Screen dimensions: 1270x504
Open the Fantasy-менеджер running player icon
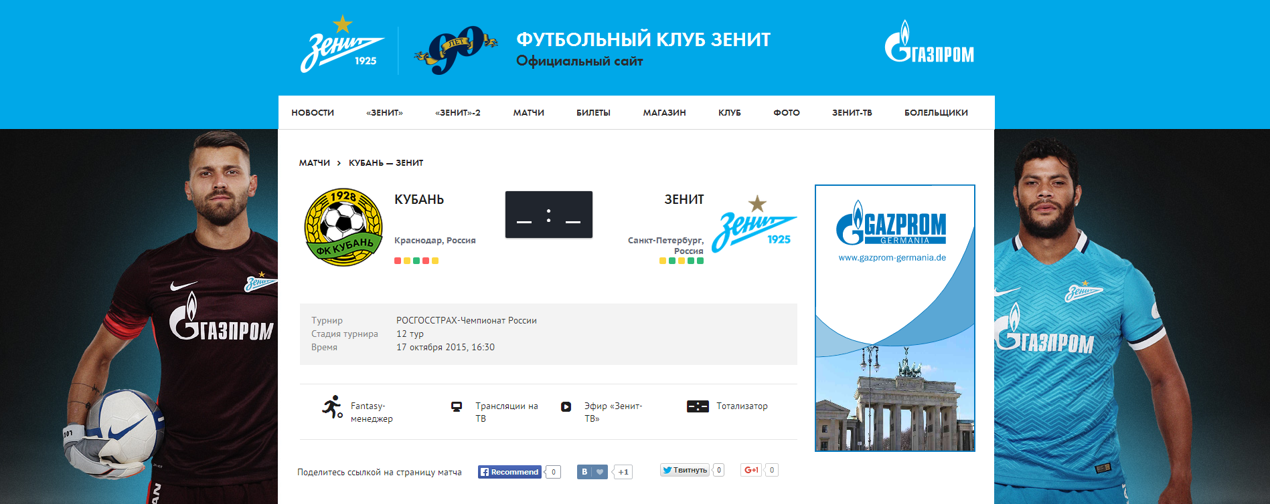pyautogui.click(x=331, y=406)
